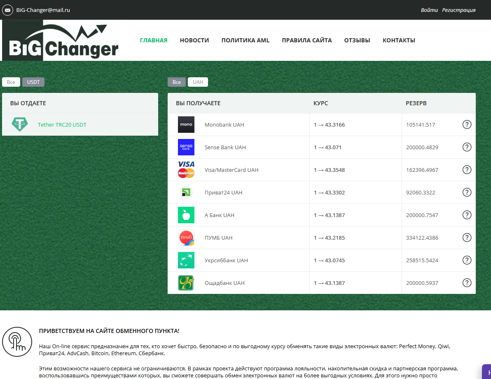Choose Ощадбанк UAH as receive currency
The height and width of the screenshot is (379, 491).
(x=224, y=283)
